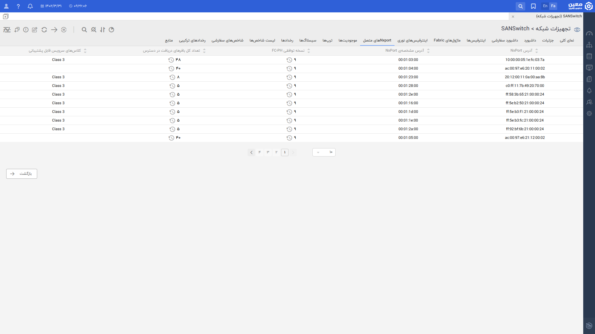Open the نمای کلی tab

click(567, 40)
